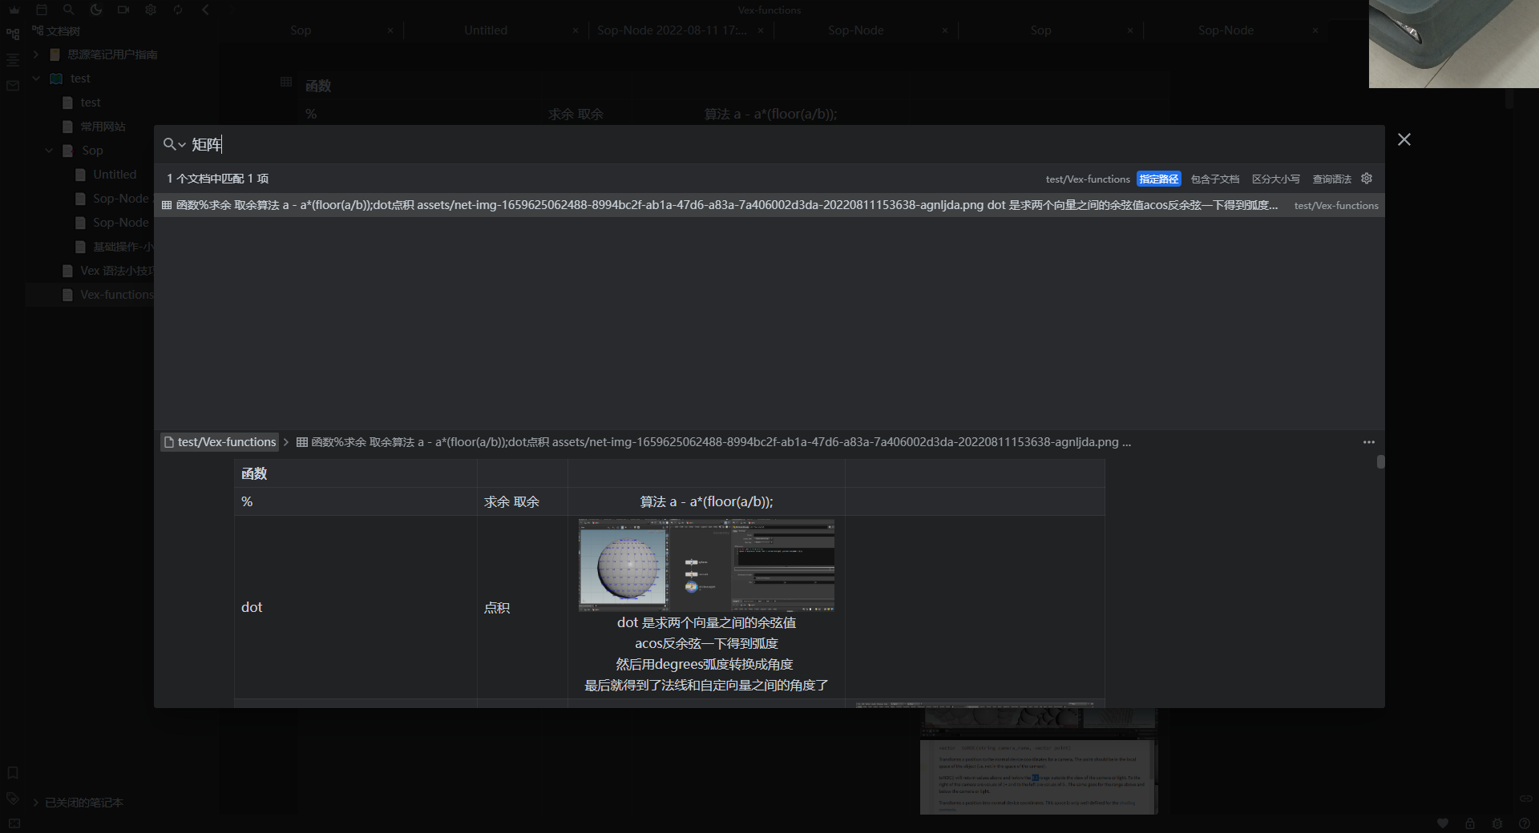Toggle 包含子文档 option
The image size is (1539, 833).
point(1215,179)
